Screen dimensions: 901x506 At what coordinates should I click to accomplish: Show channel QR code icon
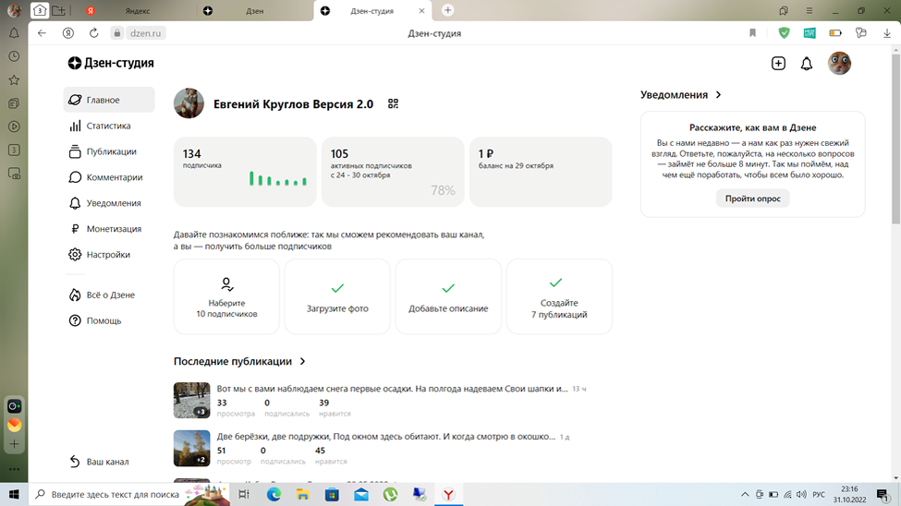pyautogui.click(x=393, y=104)
